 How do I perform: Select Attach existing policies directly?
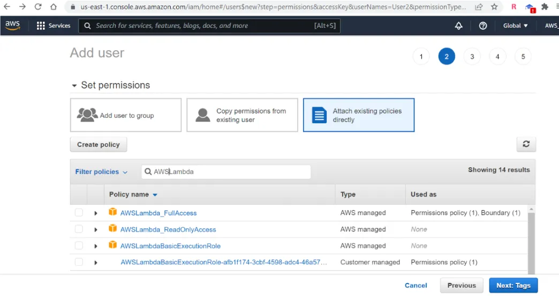[x=359, y=115]
